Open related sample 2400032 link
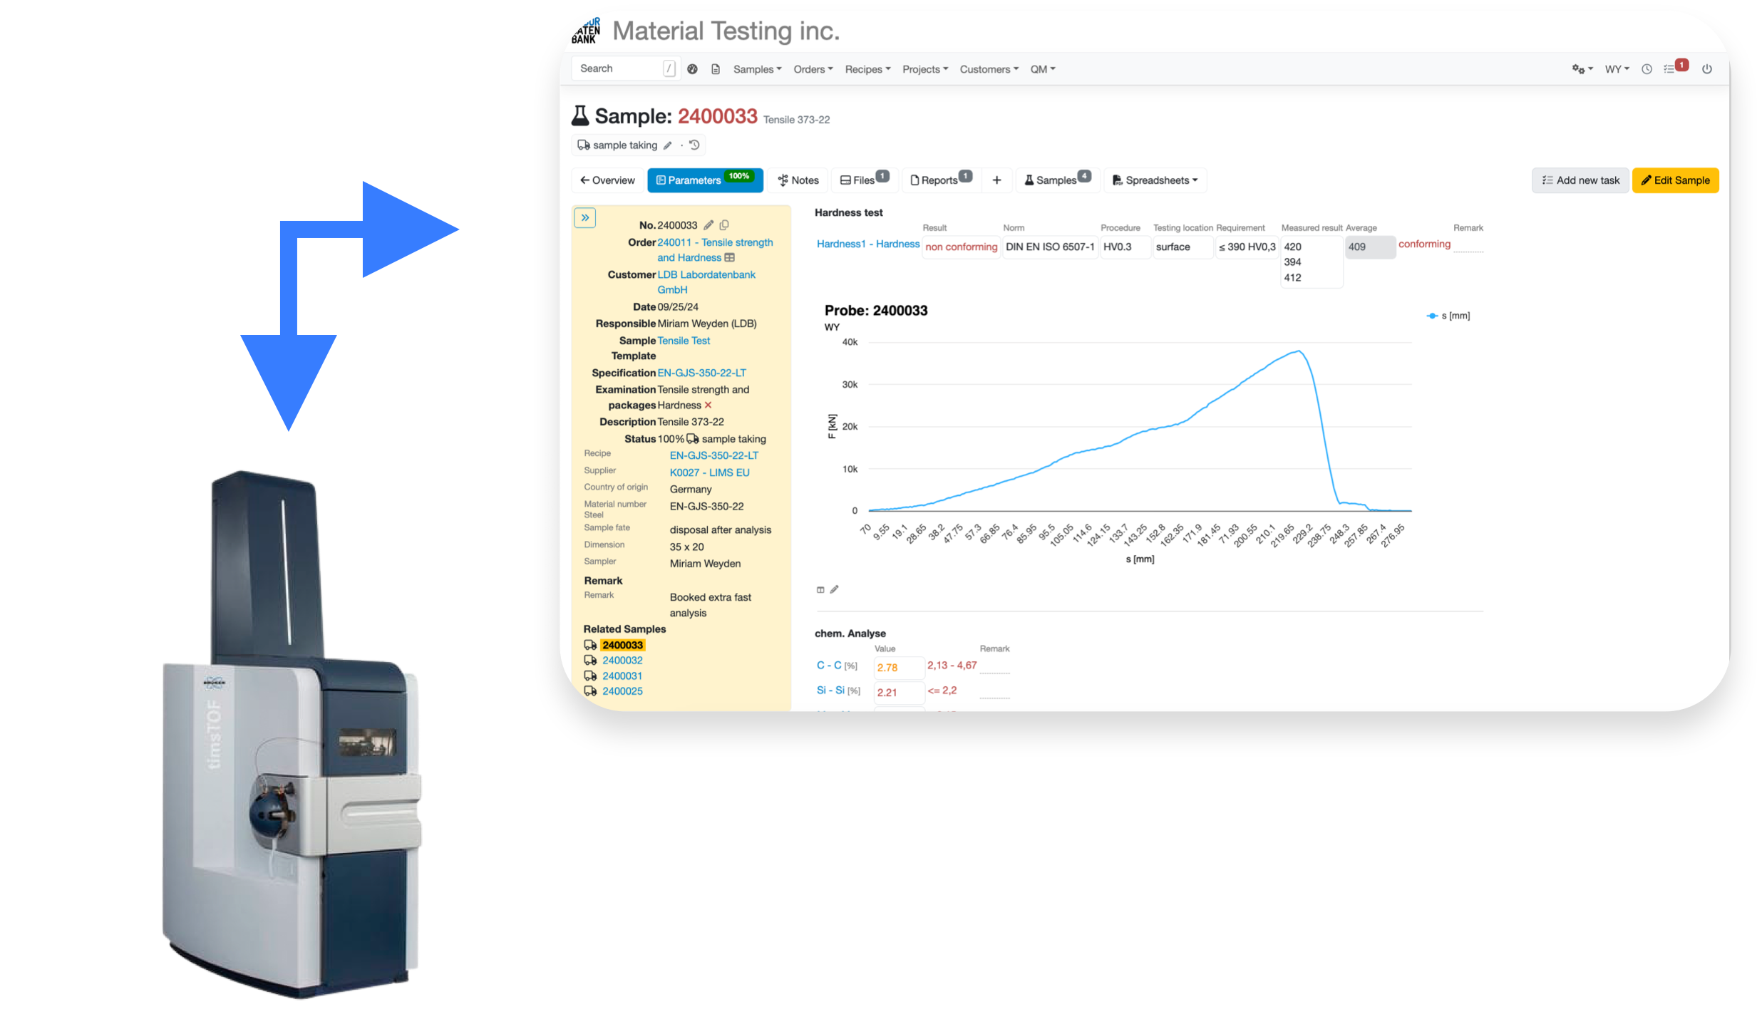The width and height of the screenshot is (1762, 1029). tap(622, 661)
